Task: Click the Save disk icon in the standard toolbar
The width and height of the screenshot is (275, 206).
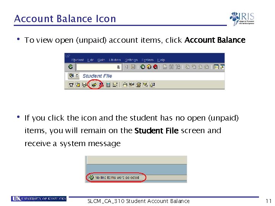Action: point(133,67)
